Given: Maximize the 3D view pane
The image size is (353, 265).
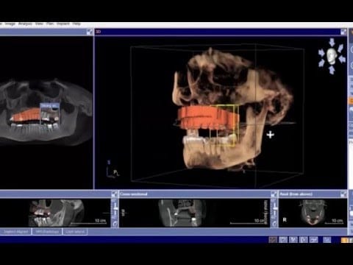Looking at the screenshot, I should [343, 32].
